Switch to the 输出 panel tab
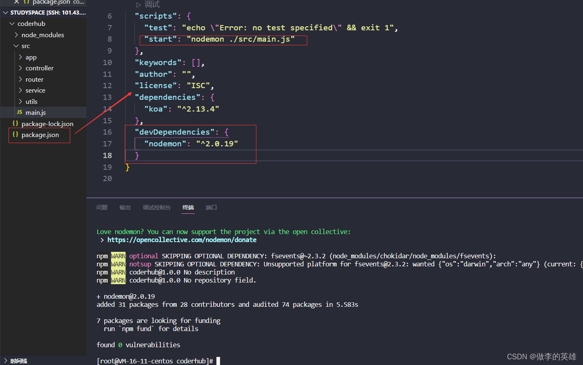Screen dimensions: 583x365 (125, 207)
